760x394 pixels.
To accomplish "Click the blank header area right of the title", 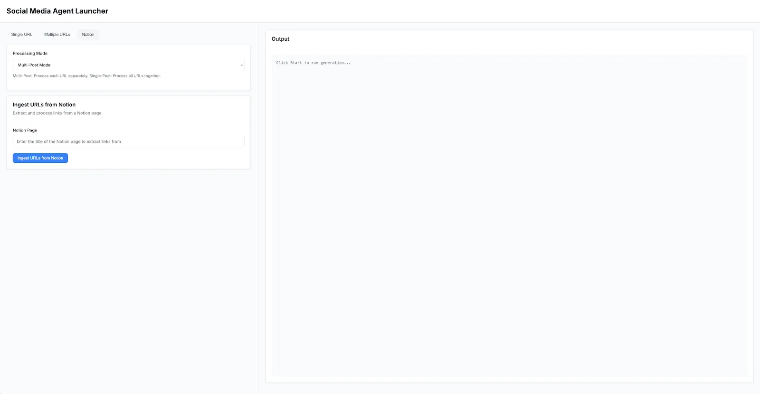I will point(427,11).
